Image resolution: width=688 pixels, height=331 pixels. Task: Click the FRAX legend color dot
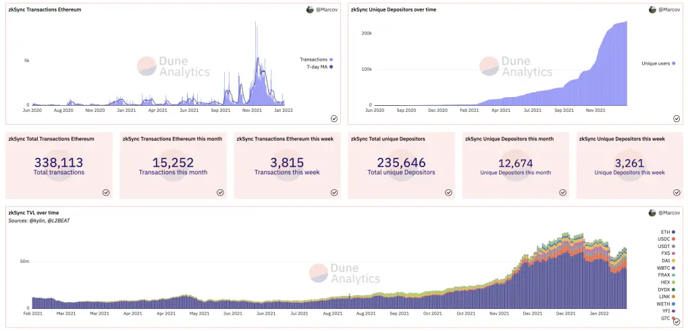tap(674, 275)
